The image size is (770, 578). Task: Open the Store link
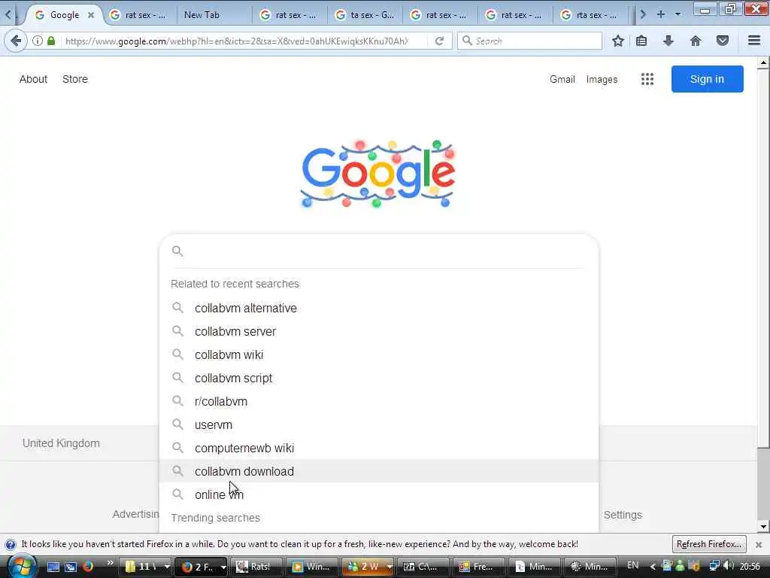[x=75, y=79]
